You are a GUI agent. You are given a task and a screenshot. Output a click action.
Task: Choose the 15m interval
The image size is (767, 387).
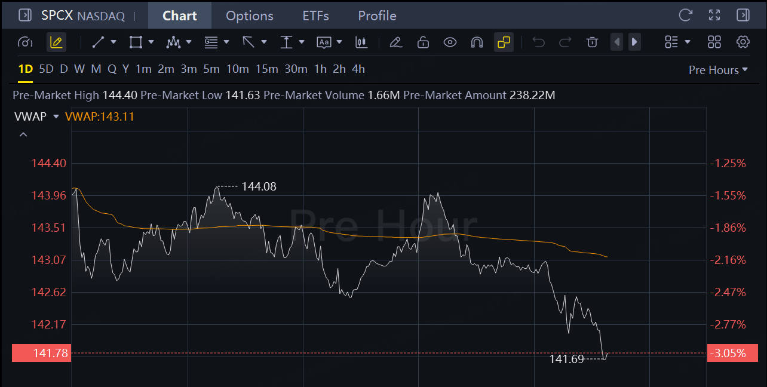pos(266,69)
